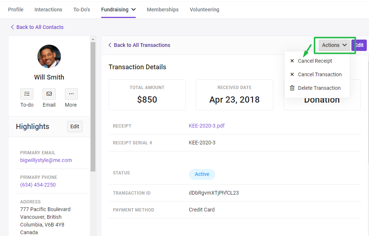Click the contact sidebar scrollbar thumb
Image resolution: width=369 pixels, height=236 pixels.
(93, 107)
